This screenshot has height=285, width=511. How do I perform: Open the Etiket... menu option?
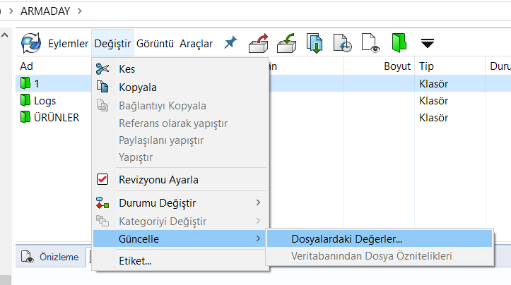tap(134, 261)
